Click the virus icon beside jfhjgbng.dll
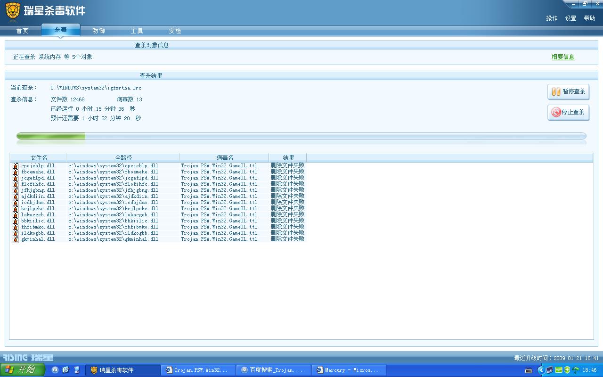Screen dimensions: 603x377 (16, 190)
